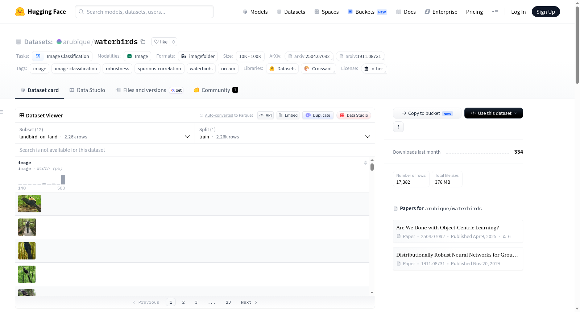Open the sidebar table of contents icon
Viewport: 580px width, 312px height.
coord(2,112)
